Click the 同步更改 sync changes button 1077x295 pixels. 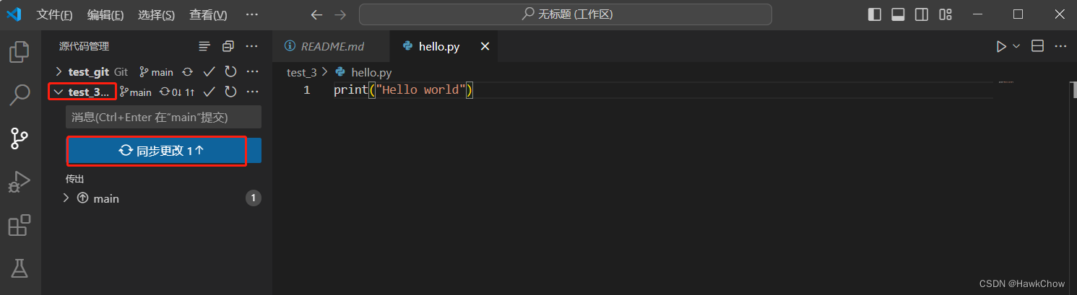click(157, 151)
